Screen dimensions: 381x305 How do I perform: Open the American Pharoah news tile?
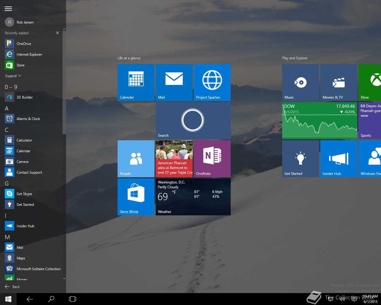pyautogui.click(x=174, y=159)
